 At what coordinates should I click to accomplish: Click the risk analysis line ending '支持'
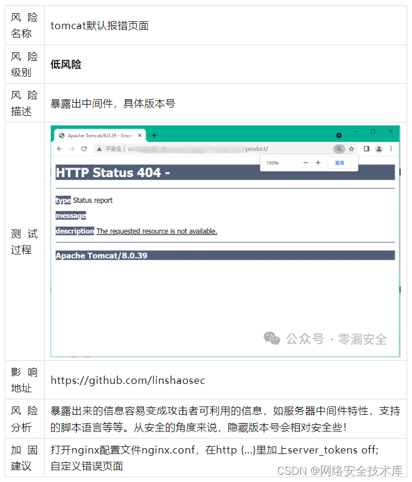coord(225,411)
